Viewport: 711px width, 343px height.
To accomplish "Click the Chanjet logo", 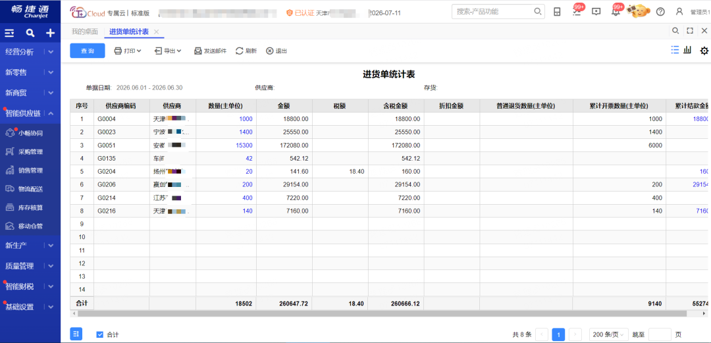I will click(x=30, y=11).
